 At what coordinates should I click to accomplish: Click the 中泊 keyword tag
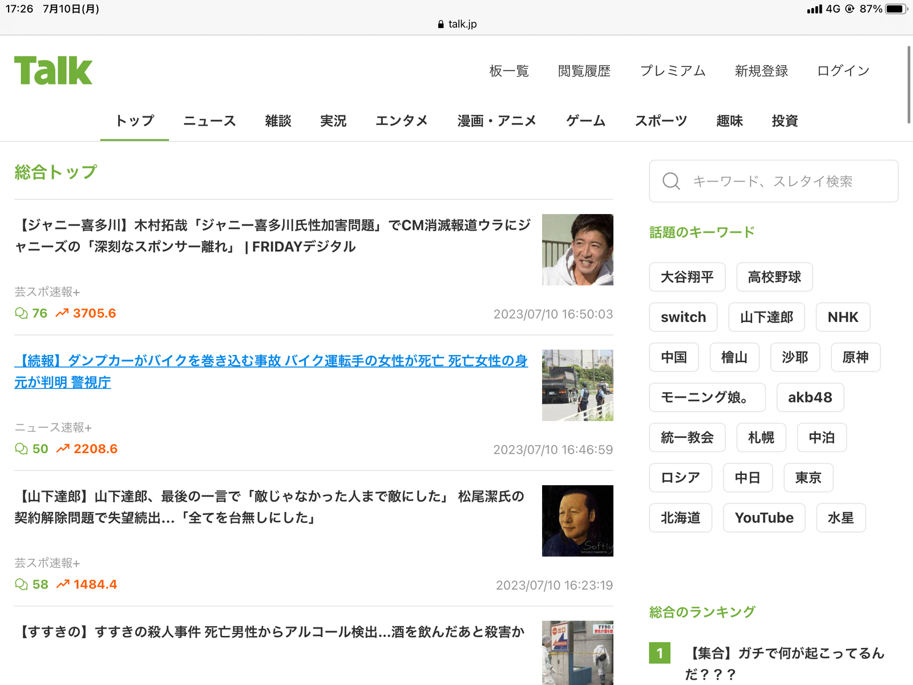[x=822, y=437]
